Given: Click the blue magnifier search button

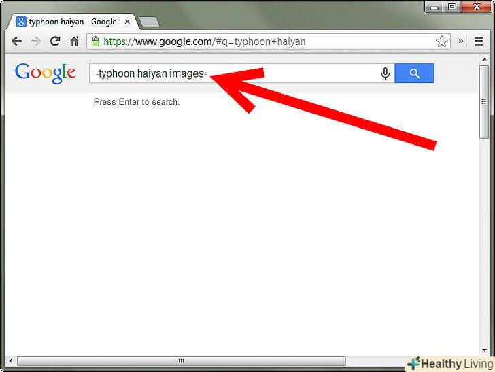Looking at the screenshot, I should [414, 73].
